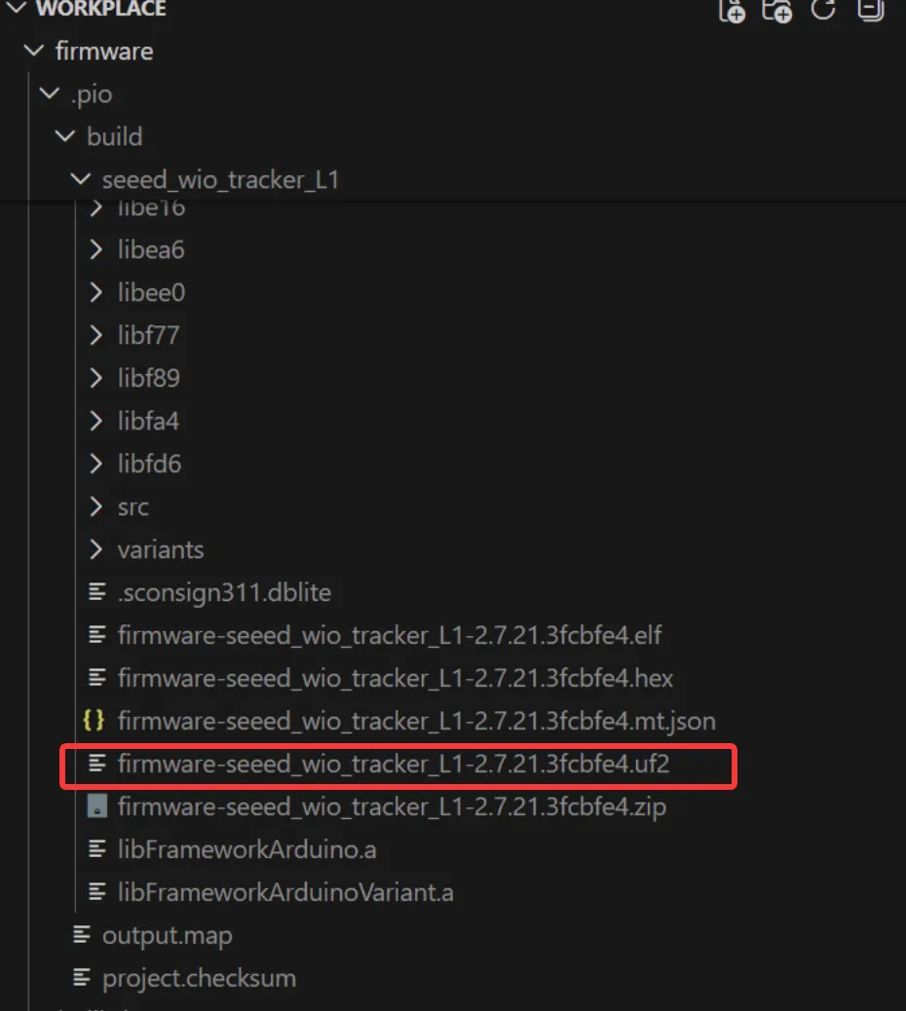Collapse the firmware folder

(x=35, y=51)
